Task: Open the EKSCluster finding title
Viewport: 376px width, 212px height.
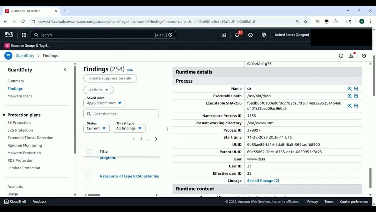Action: 129,176
